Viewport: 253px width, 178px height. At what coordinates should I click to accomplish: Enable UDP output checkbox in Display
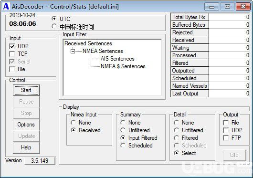click(x=226, y=130)
